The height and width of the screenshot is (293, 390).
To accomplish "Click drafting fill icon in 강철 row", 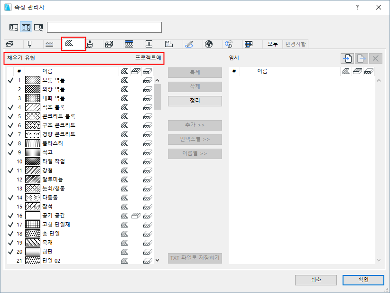I will click(x=124, y=170).
